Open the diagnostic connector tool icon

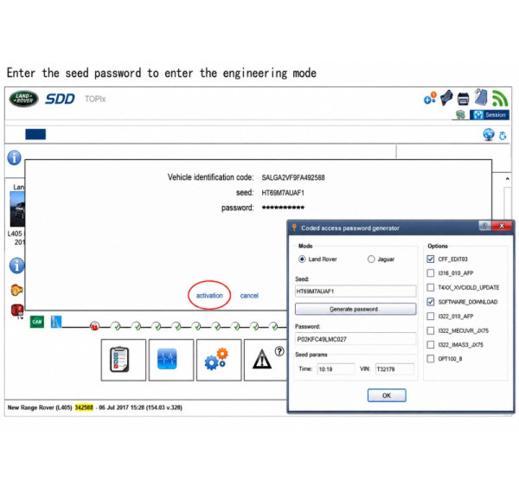click(446, 98)
